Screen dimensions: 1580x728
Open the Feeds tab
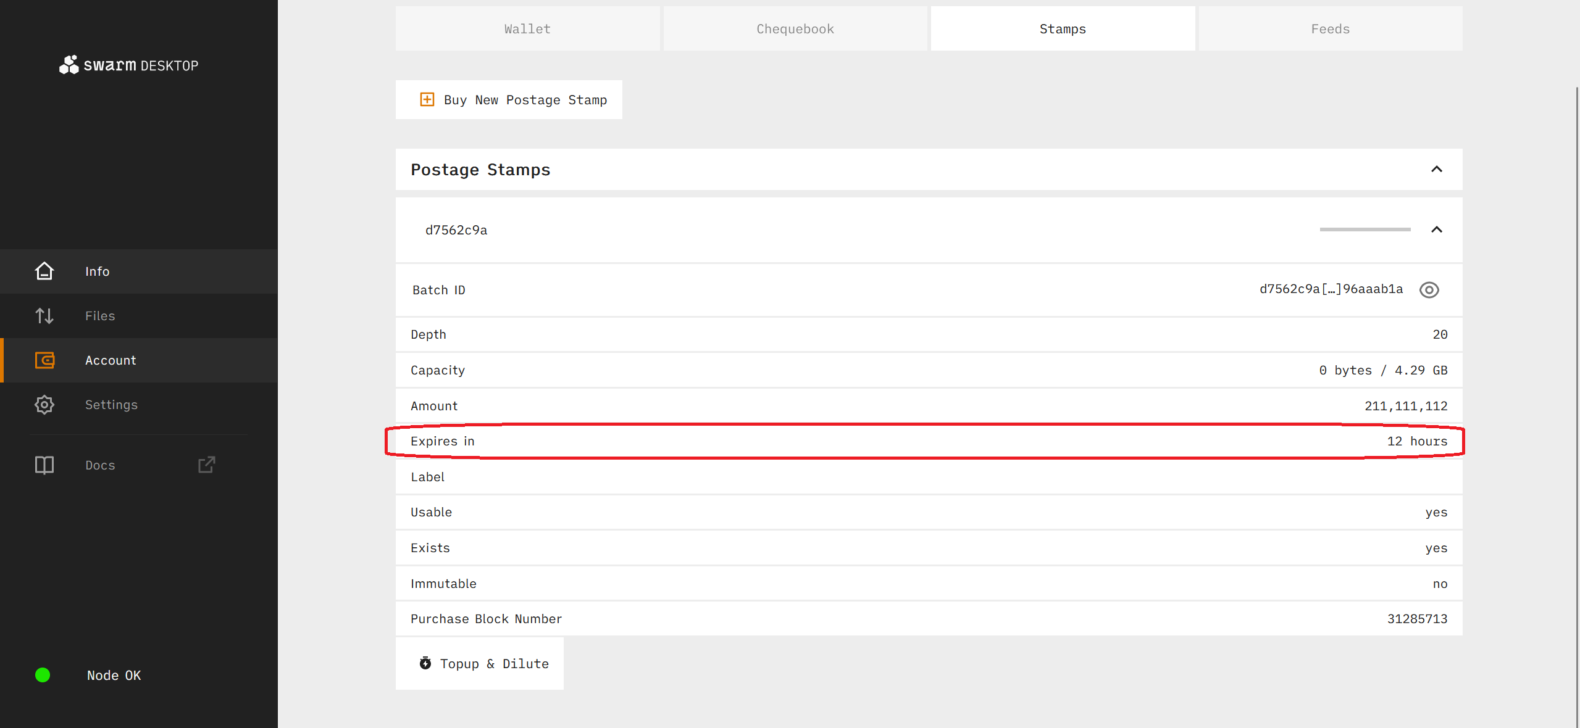pos(1330,29)
